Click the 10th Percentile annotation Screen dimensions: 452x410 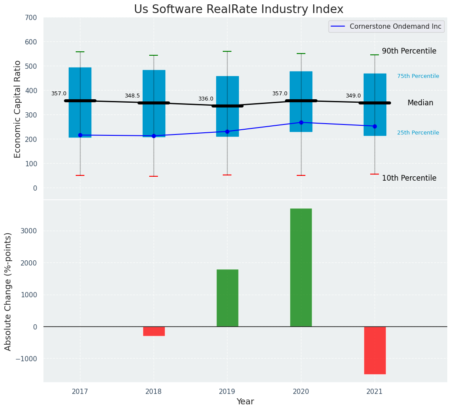pos(409,178)
